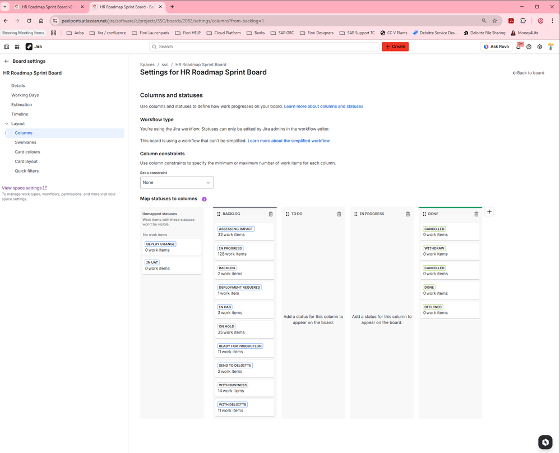
Task: Click the info icon beside Map statuses
Action: tap(204, 198)
